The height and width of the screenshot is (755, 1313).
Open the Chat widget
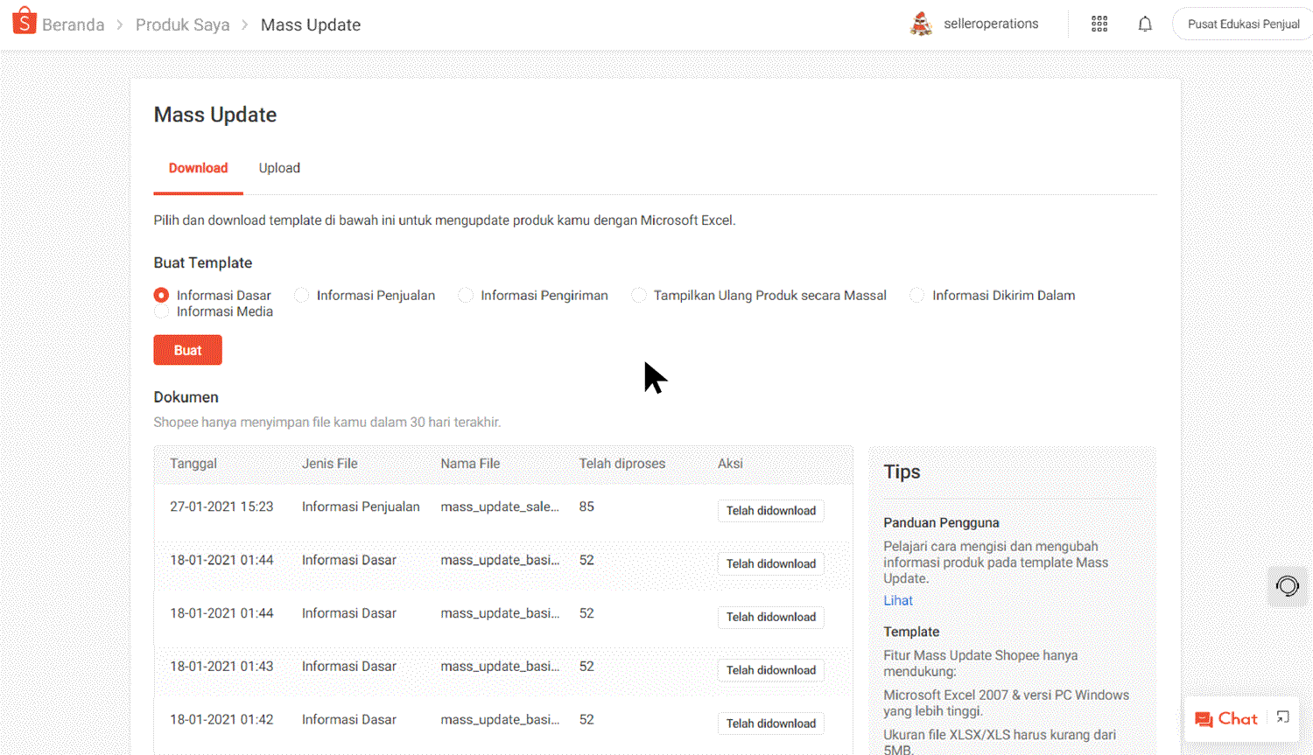click(1226, 719)
